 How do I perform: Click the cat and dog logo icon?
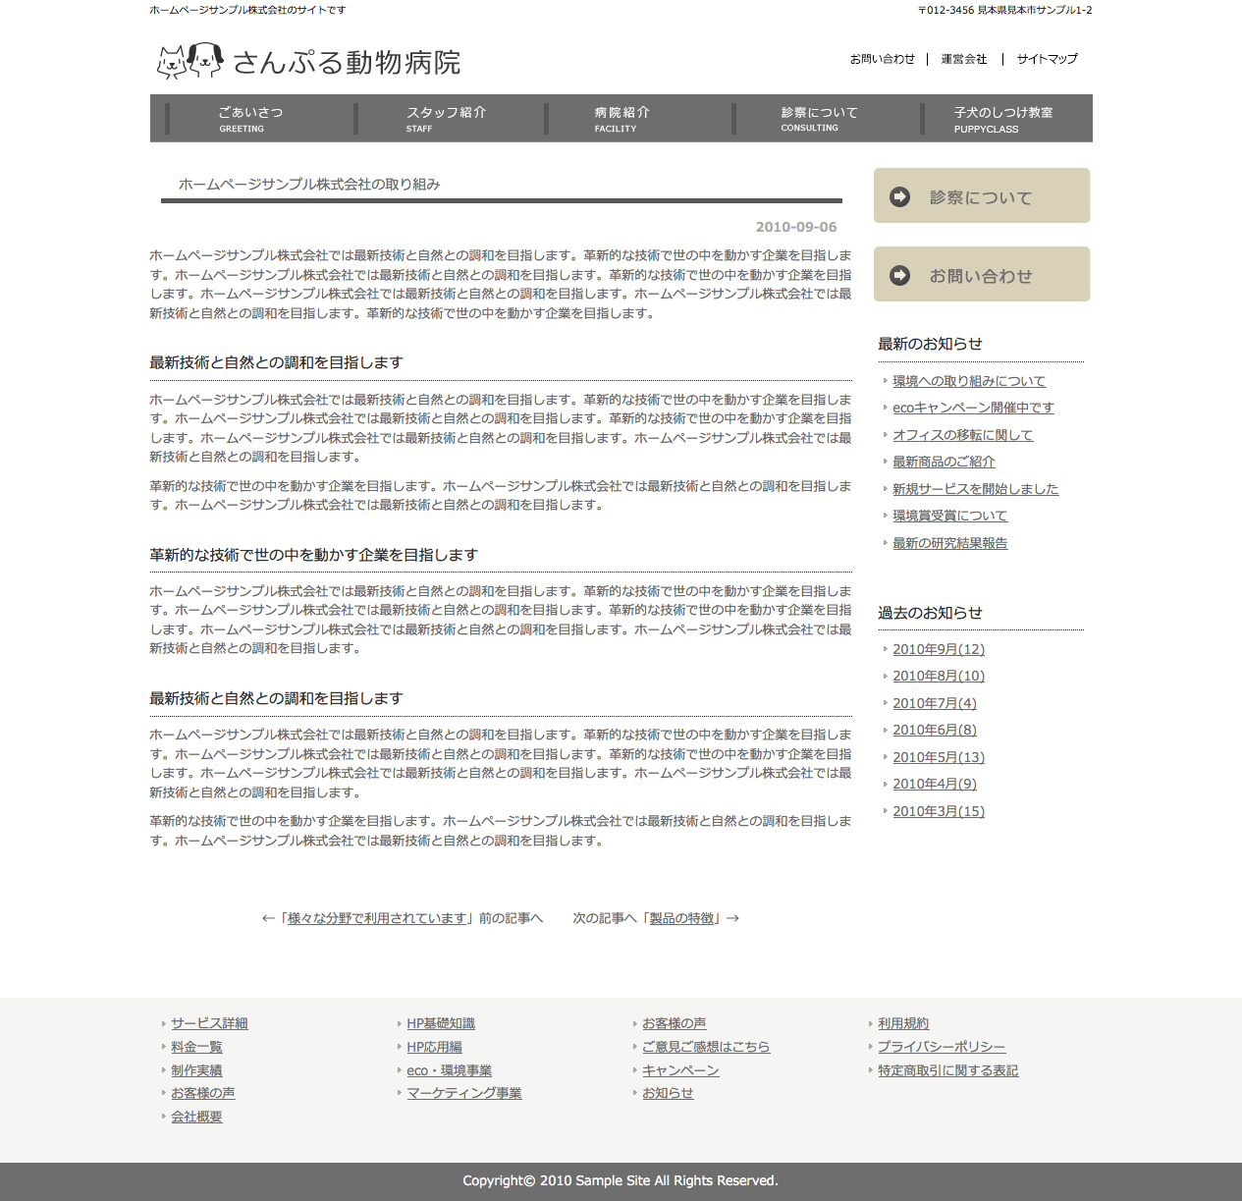pos(189,61)
